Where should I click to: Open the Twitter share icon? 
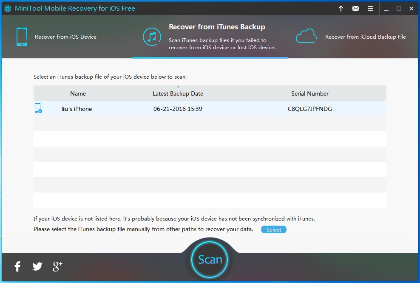pyautogui.click(x=37, y=266)
